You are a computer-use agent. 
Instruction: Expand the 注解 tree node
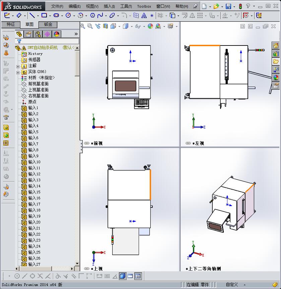(18, 67)
